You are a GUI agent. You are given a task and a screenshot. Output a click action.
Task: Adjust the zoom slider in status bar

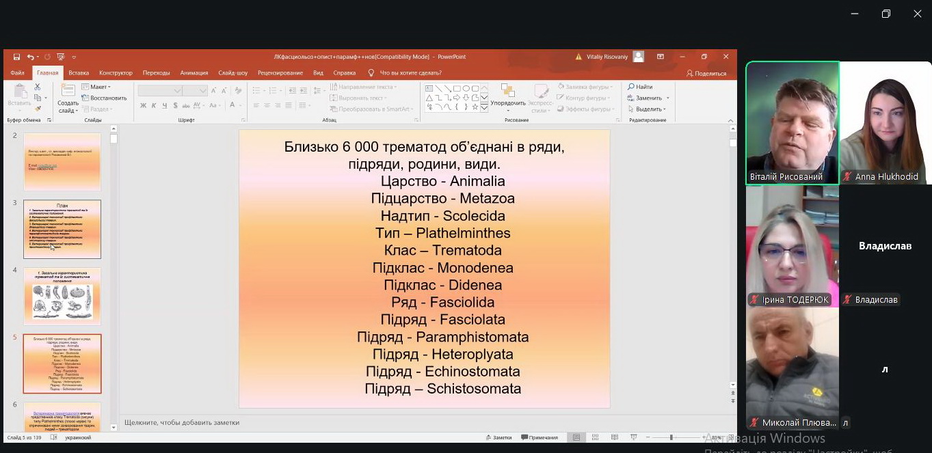pyautogui.click(x=671, y=437)
